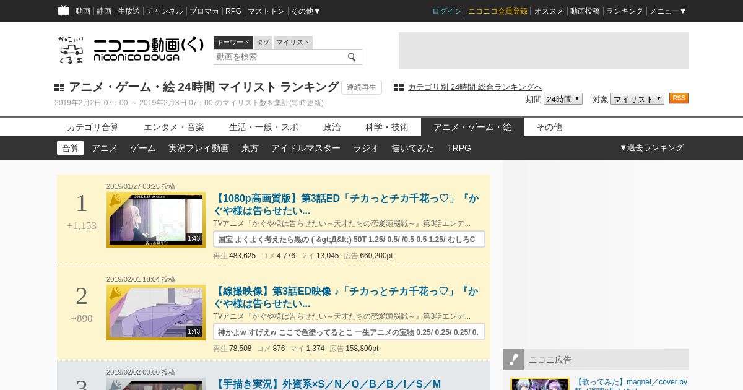743x390 pixels.
Task: Click the list icon beside ranking title
Action: click(59, 87)
